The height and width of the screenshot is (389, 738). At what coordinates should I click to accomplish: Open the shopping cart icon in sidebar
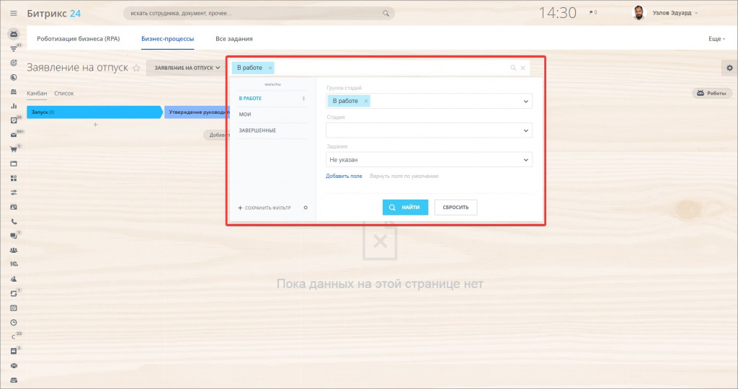pyautogui.click(x=13, y=149)
